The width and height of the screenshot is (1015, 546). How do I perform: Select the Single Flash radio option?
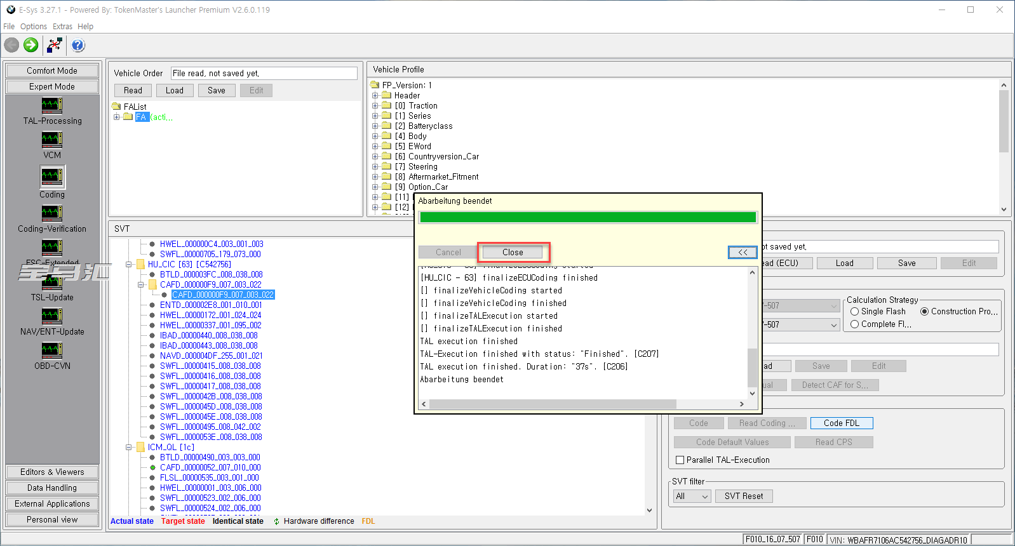[855, 312]
